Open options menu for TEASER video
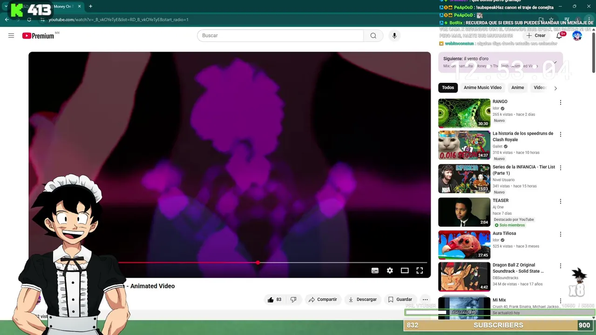Viewport: 596px width, 335px height. 561,201
